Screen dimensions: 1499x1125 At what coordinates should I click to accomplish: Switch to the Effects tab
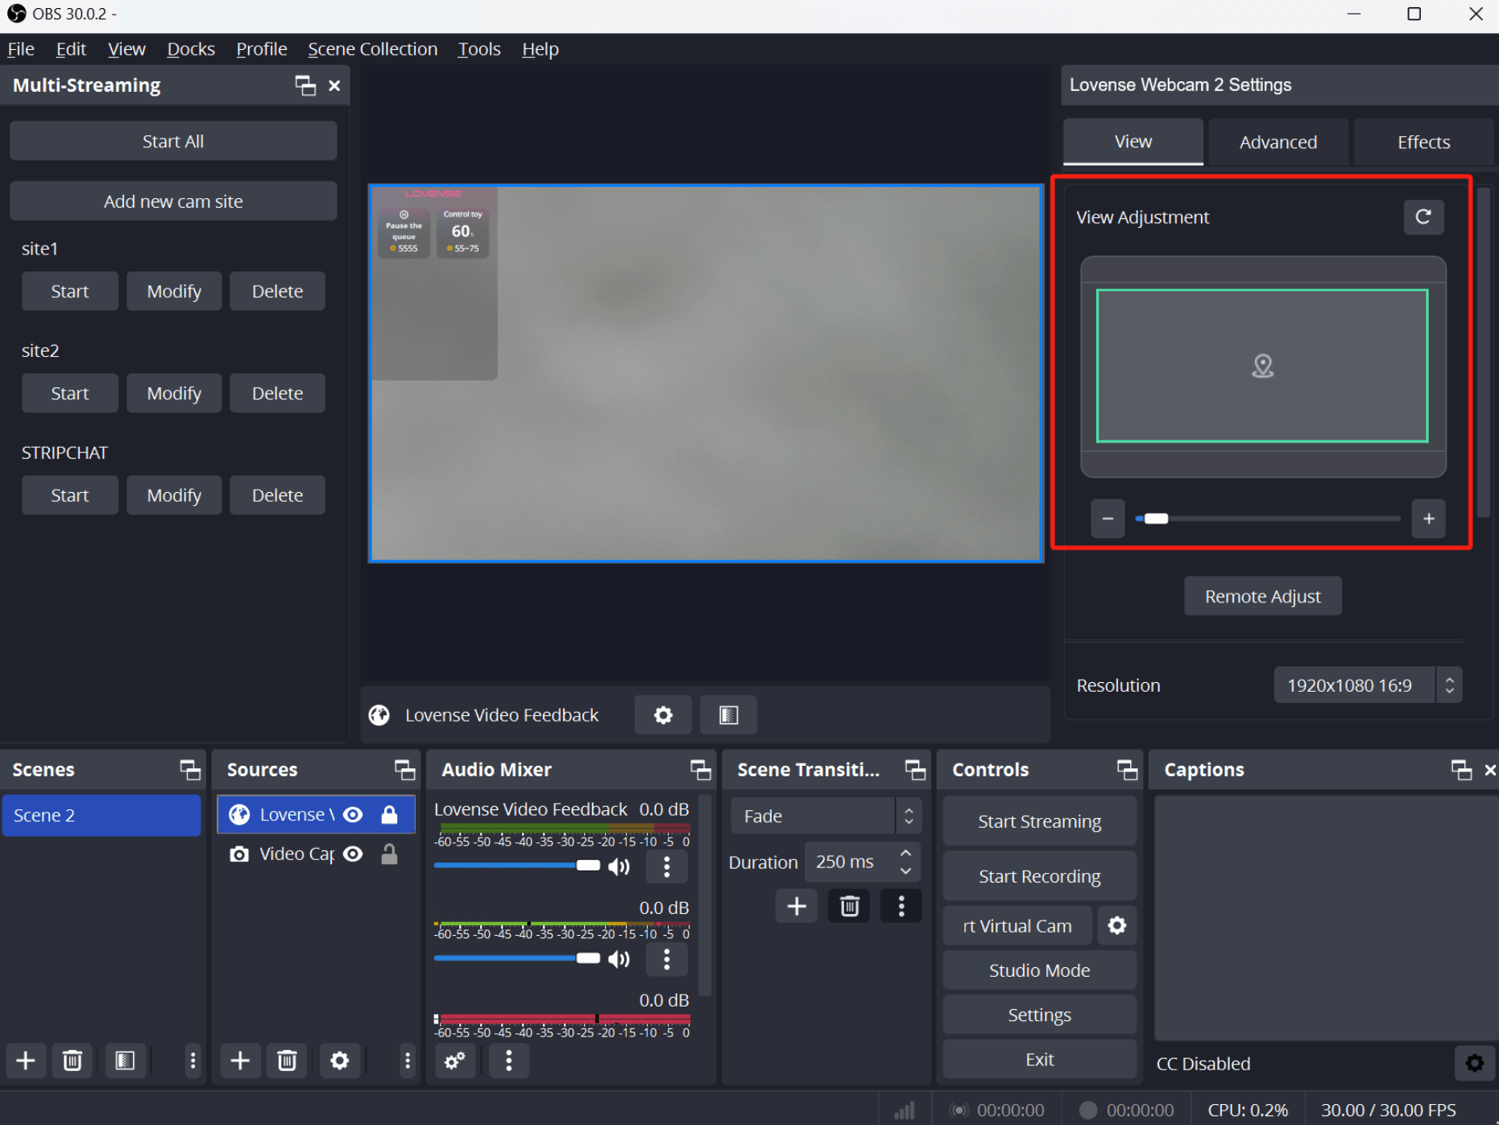[x=1422, y=143]
